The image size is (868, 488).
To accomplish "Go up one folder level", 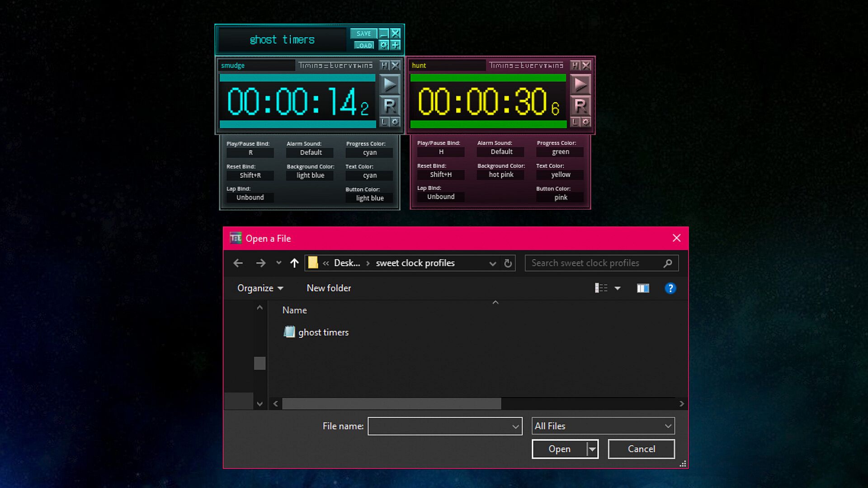I will 294,263.
